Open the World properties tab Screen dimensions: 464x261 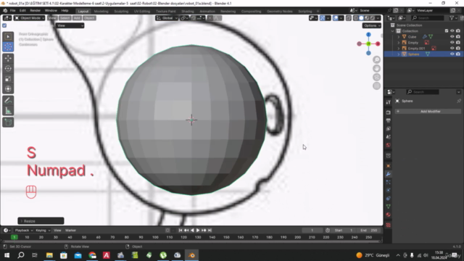[389, 145]
